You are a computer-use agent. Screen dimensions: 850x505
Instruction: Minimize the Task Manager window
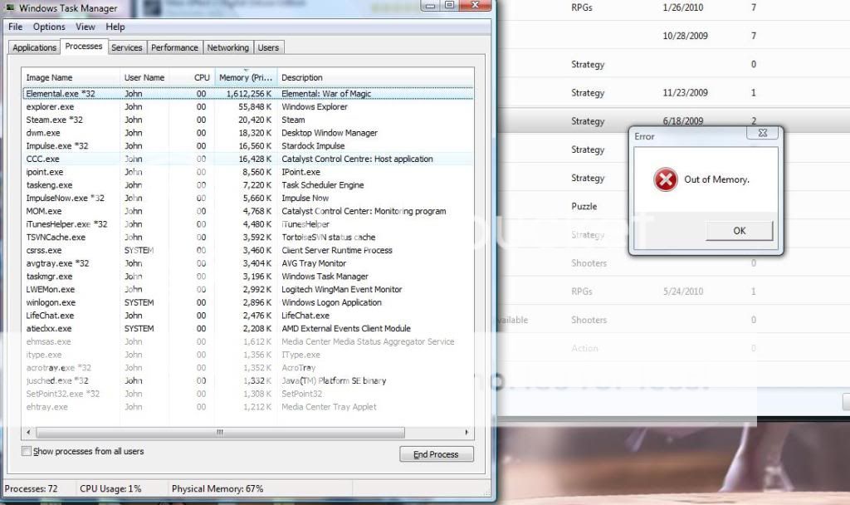tap(429, 6)
